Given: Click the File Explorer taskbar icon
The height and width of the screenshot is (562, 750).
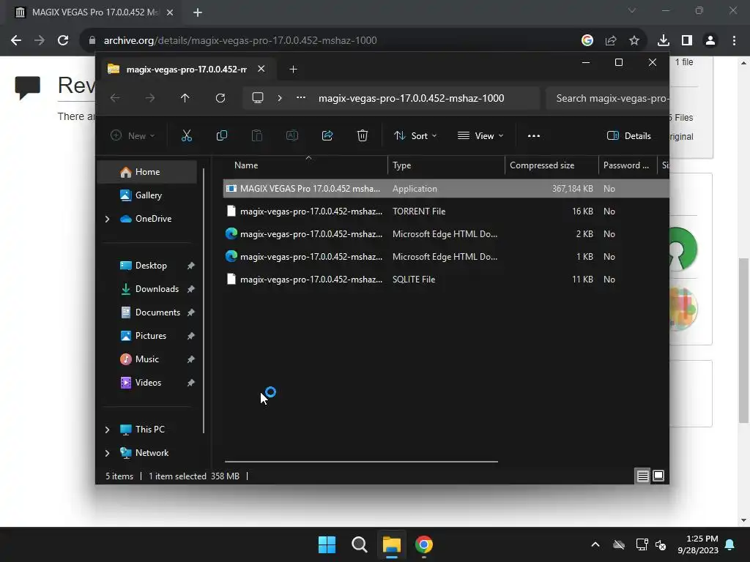Looking at the screenshot, I should (391, 544).
